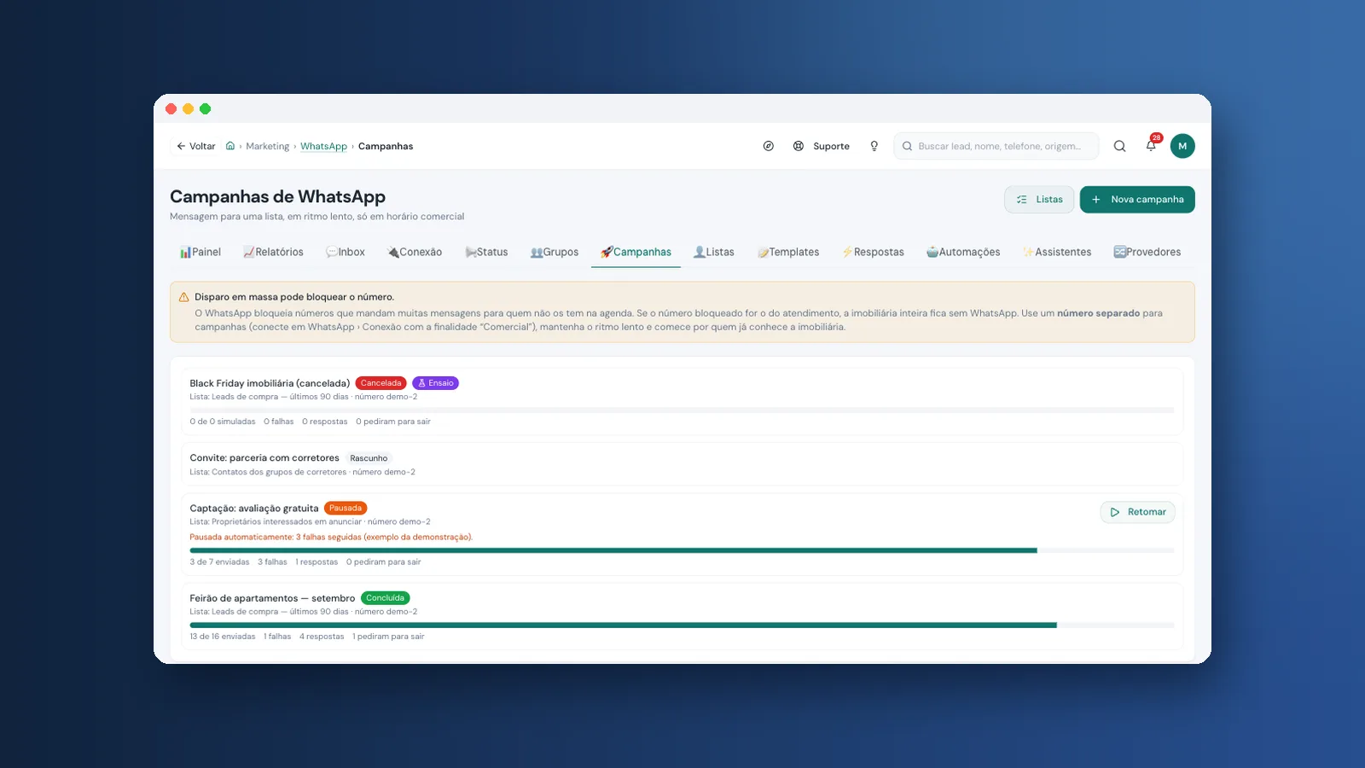Open notifications bell with 28 badge
This screenshot has height=768, width=1365.
click(x=1151, y=145)
